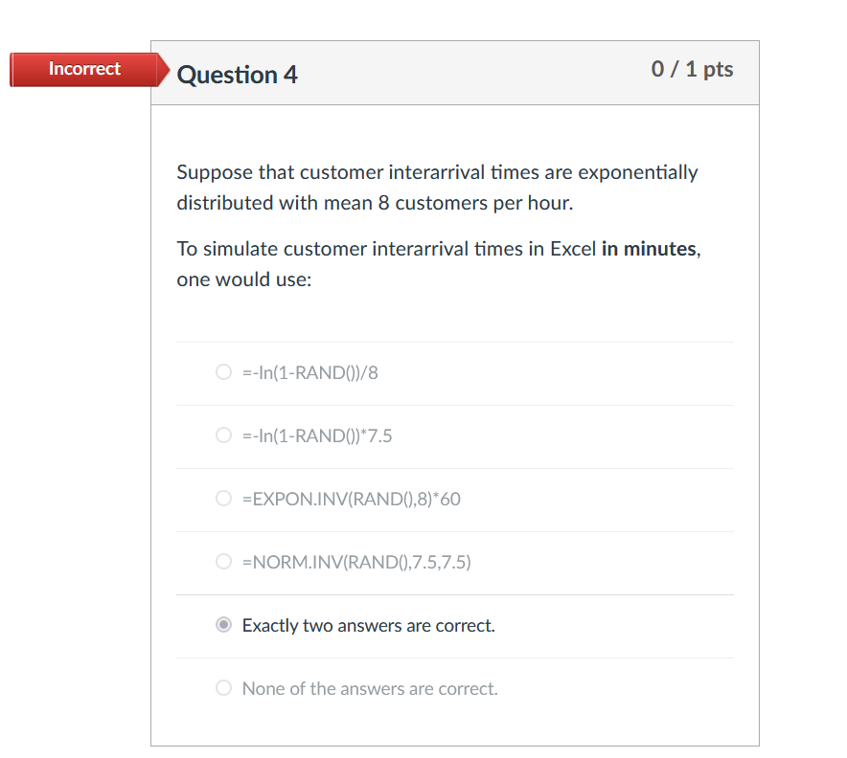Click the 'one would use:' prompt line
Image resolution: width=847 pixels, height=758 pixels.
pos(244,279)
